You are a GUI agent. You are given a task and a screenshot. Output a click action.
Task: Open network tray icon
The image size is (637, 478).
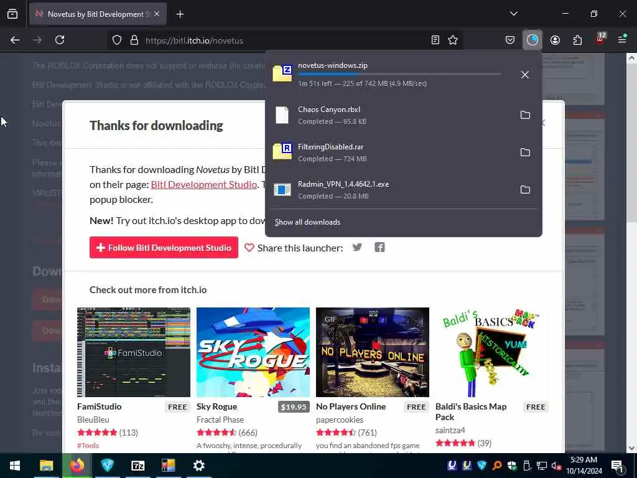coord(542,466)
